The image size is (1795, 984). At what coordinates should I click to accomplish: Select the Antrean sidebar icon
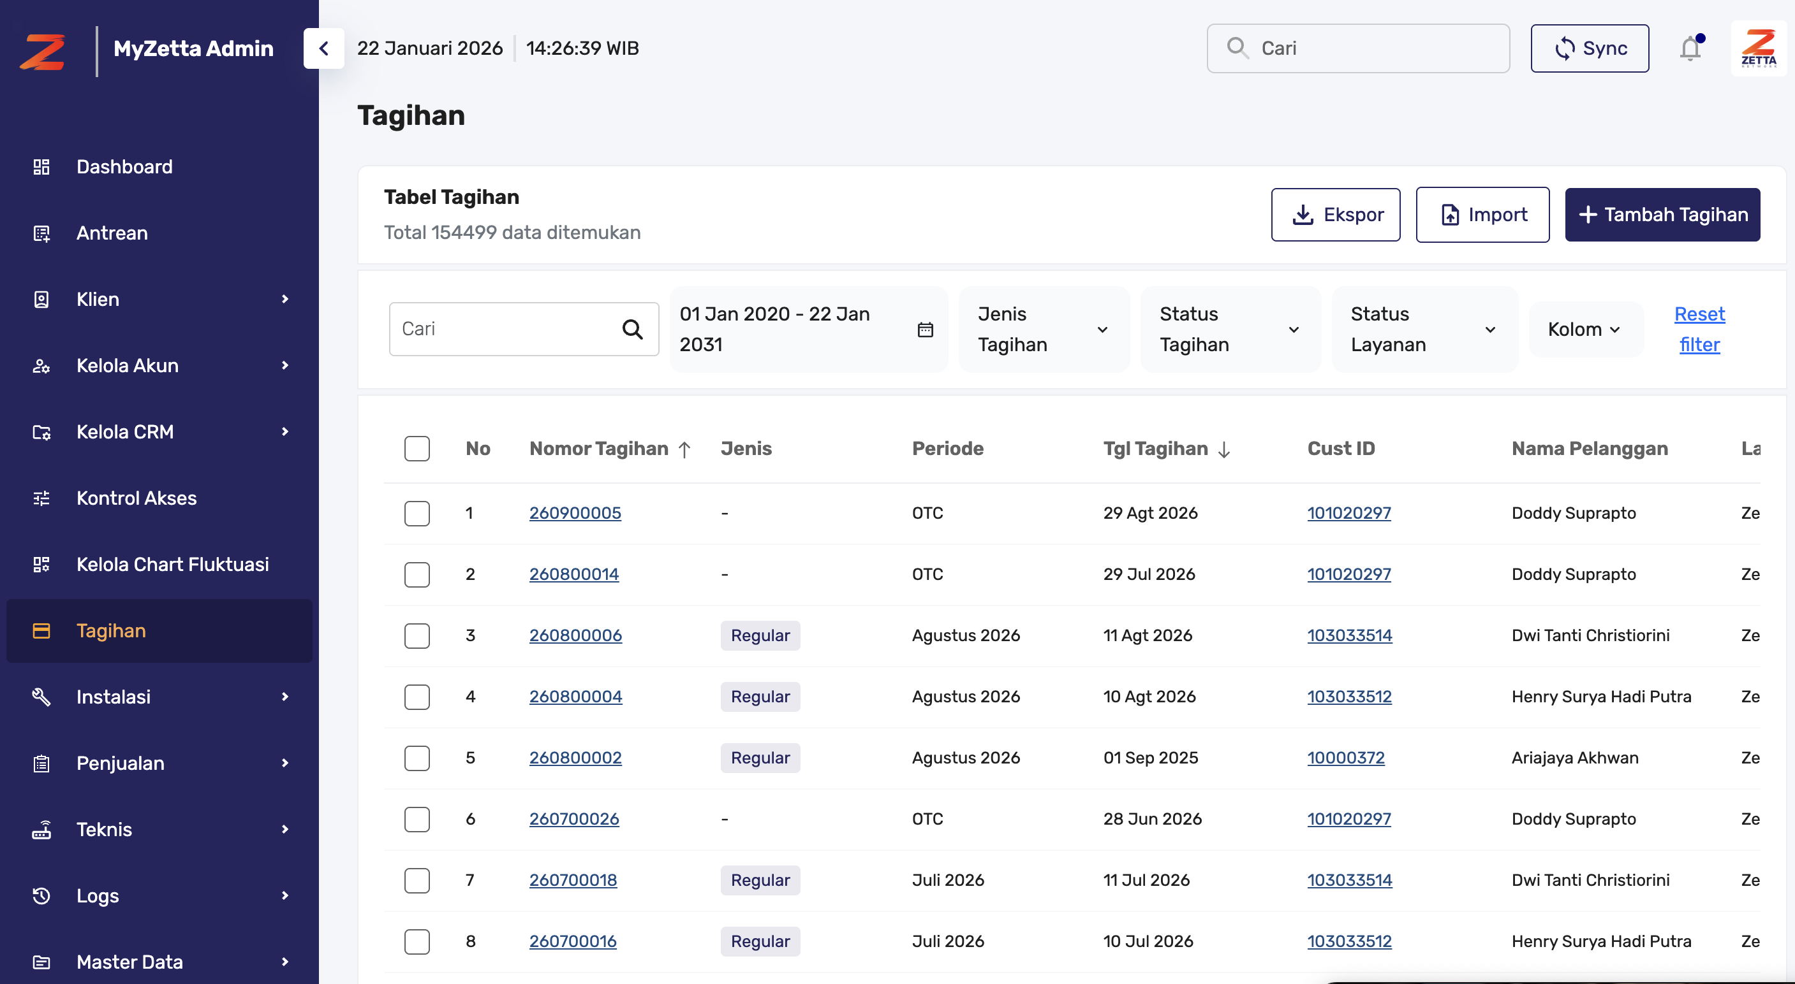click(x=41, y=233)
